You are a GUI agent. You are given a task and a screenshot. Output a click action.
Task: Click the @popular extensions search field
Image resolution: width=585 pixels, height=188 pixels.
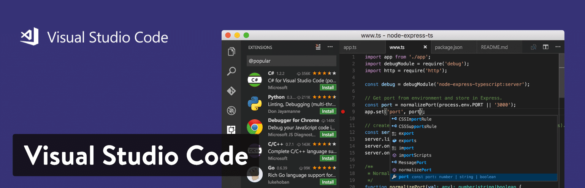(291, 61)
